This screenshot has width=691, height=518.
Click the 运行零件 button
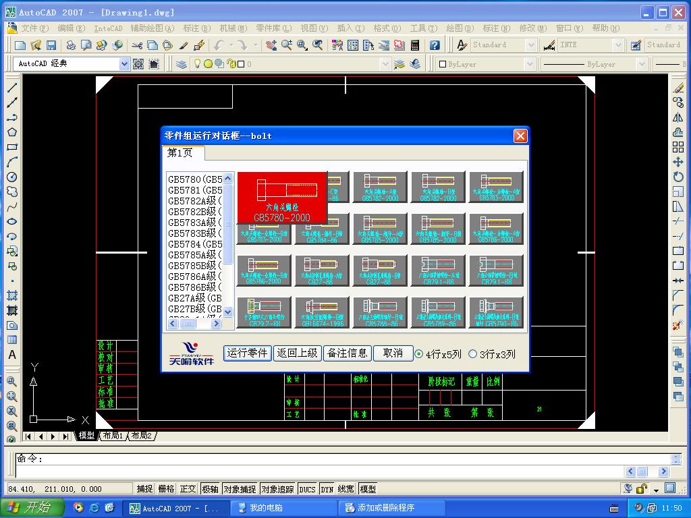click(x=247, y=353)
